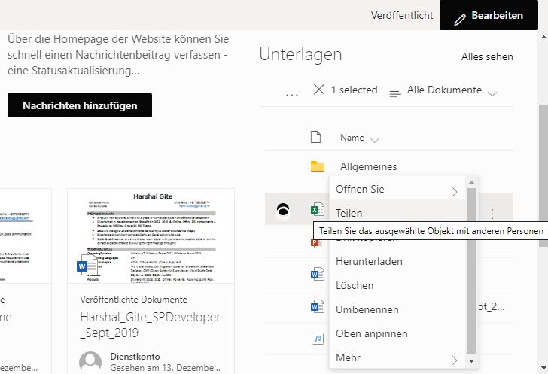Click the context menu scrollbar thumb
This screenshot has width=548, height=374.
[471, 271]
